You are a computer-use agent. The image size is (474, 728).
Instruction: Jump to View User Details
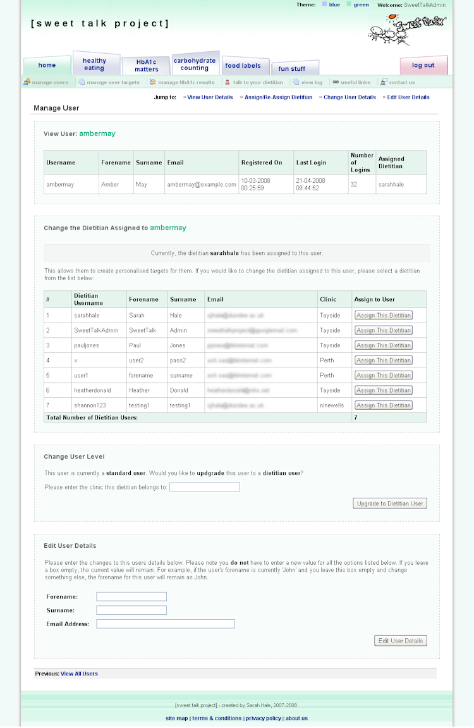210,97
